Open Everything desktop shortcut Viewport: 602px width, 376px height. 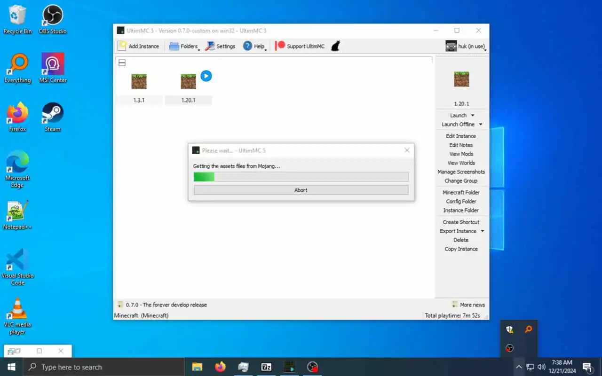click(18, 69)
